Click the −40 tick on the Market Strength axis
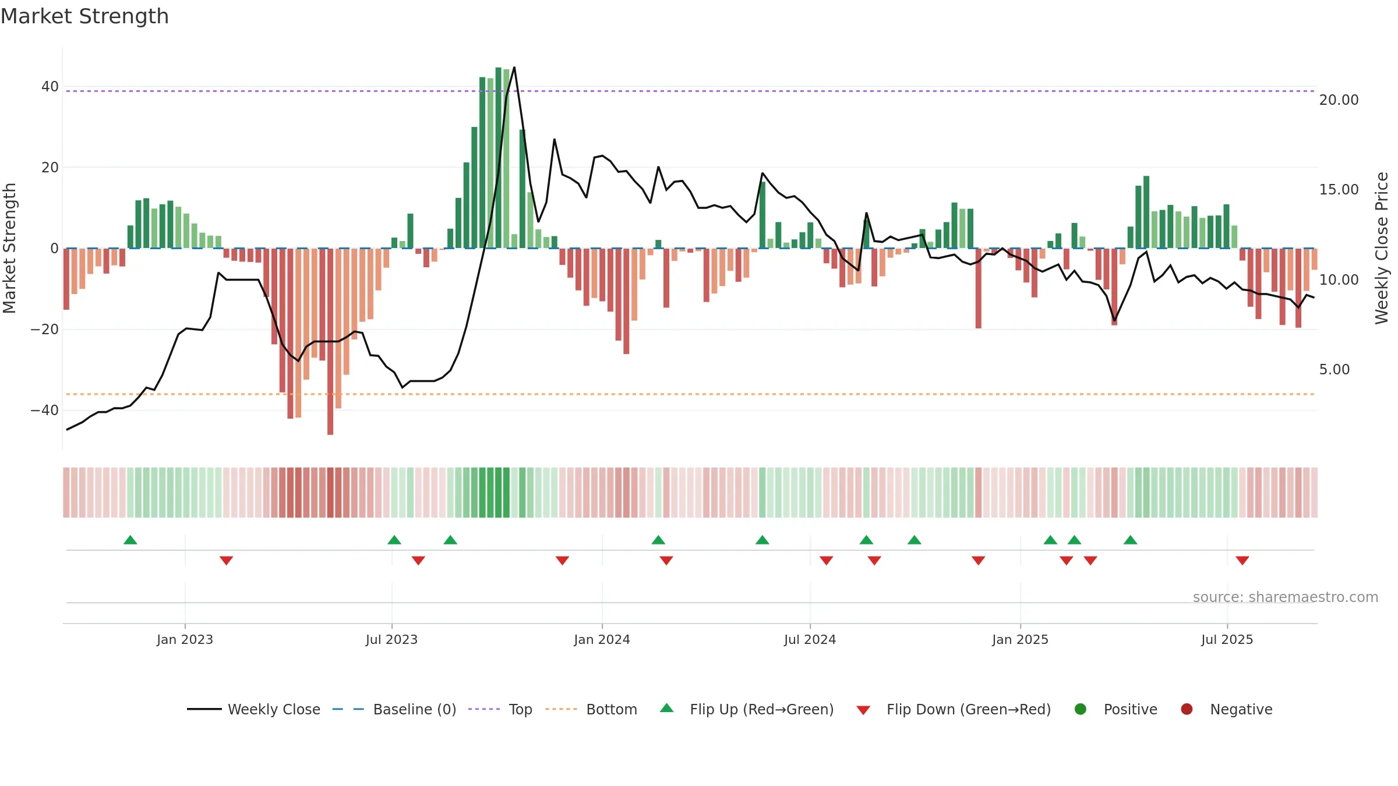This screenshot has width=1398, height=786. click(45, 410)
